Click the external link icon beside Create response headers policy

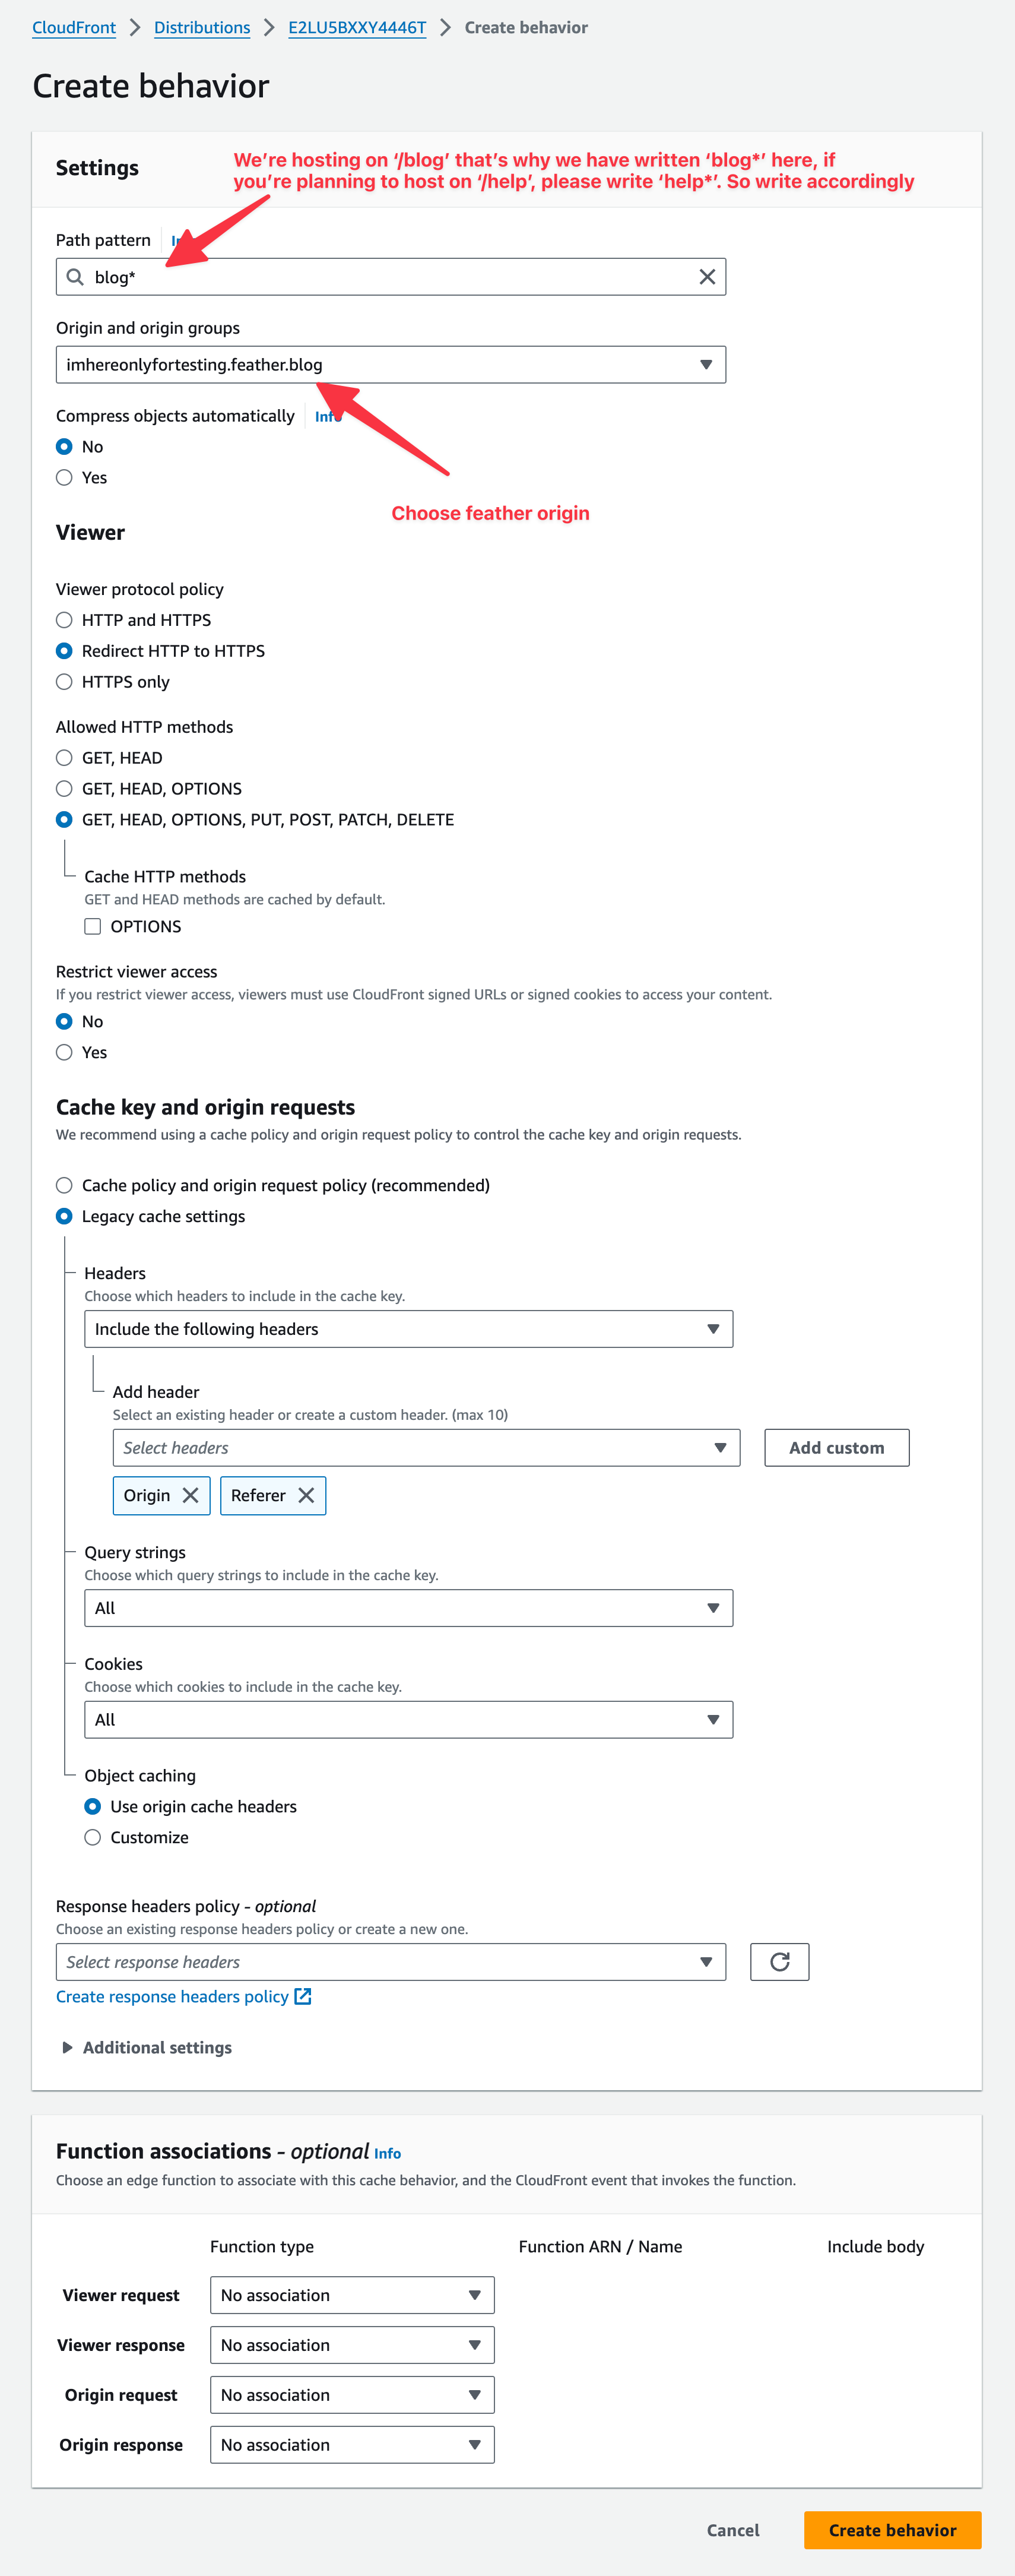pos(303,1996)
